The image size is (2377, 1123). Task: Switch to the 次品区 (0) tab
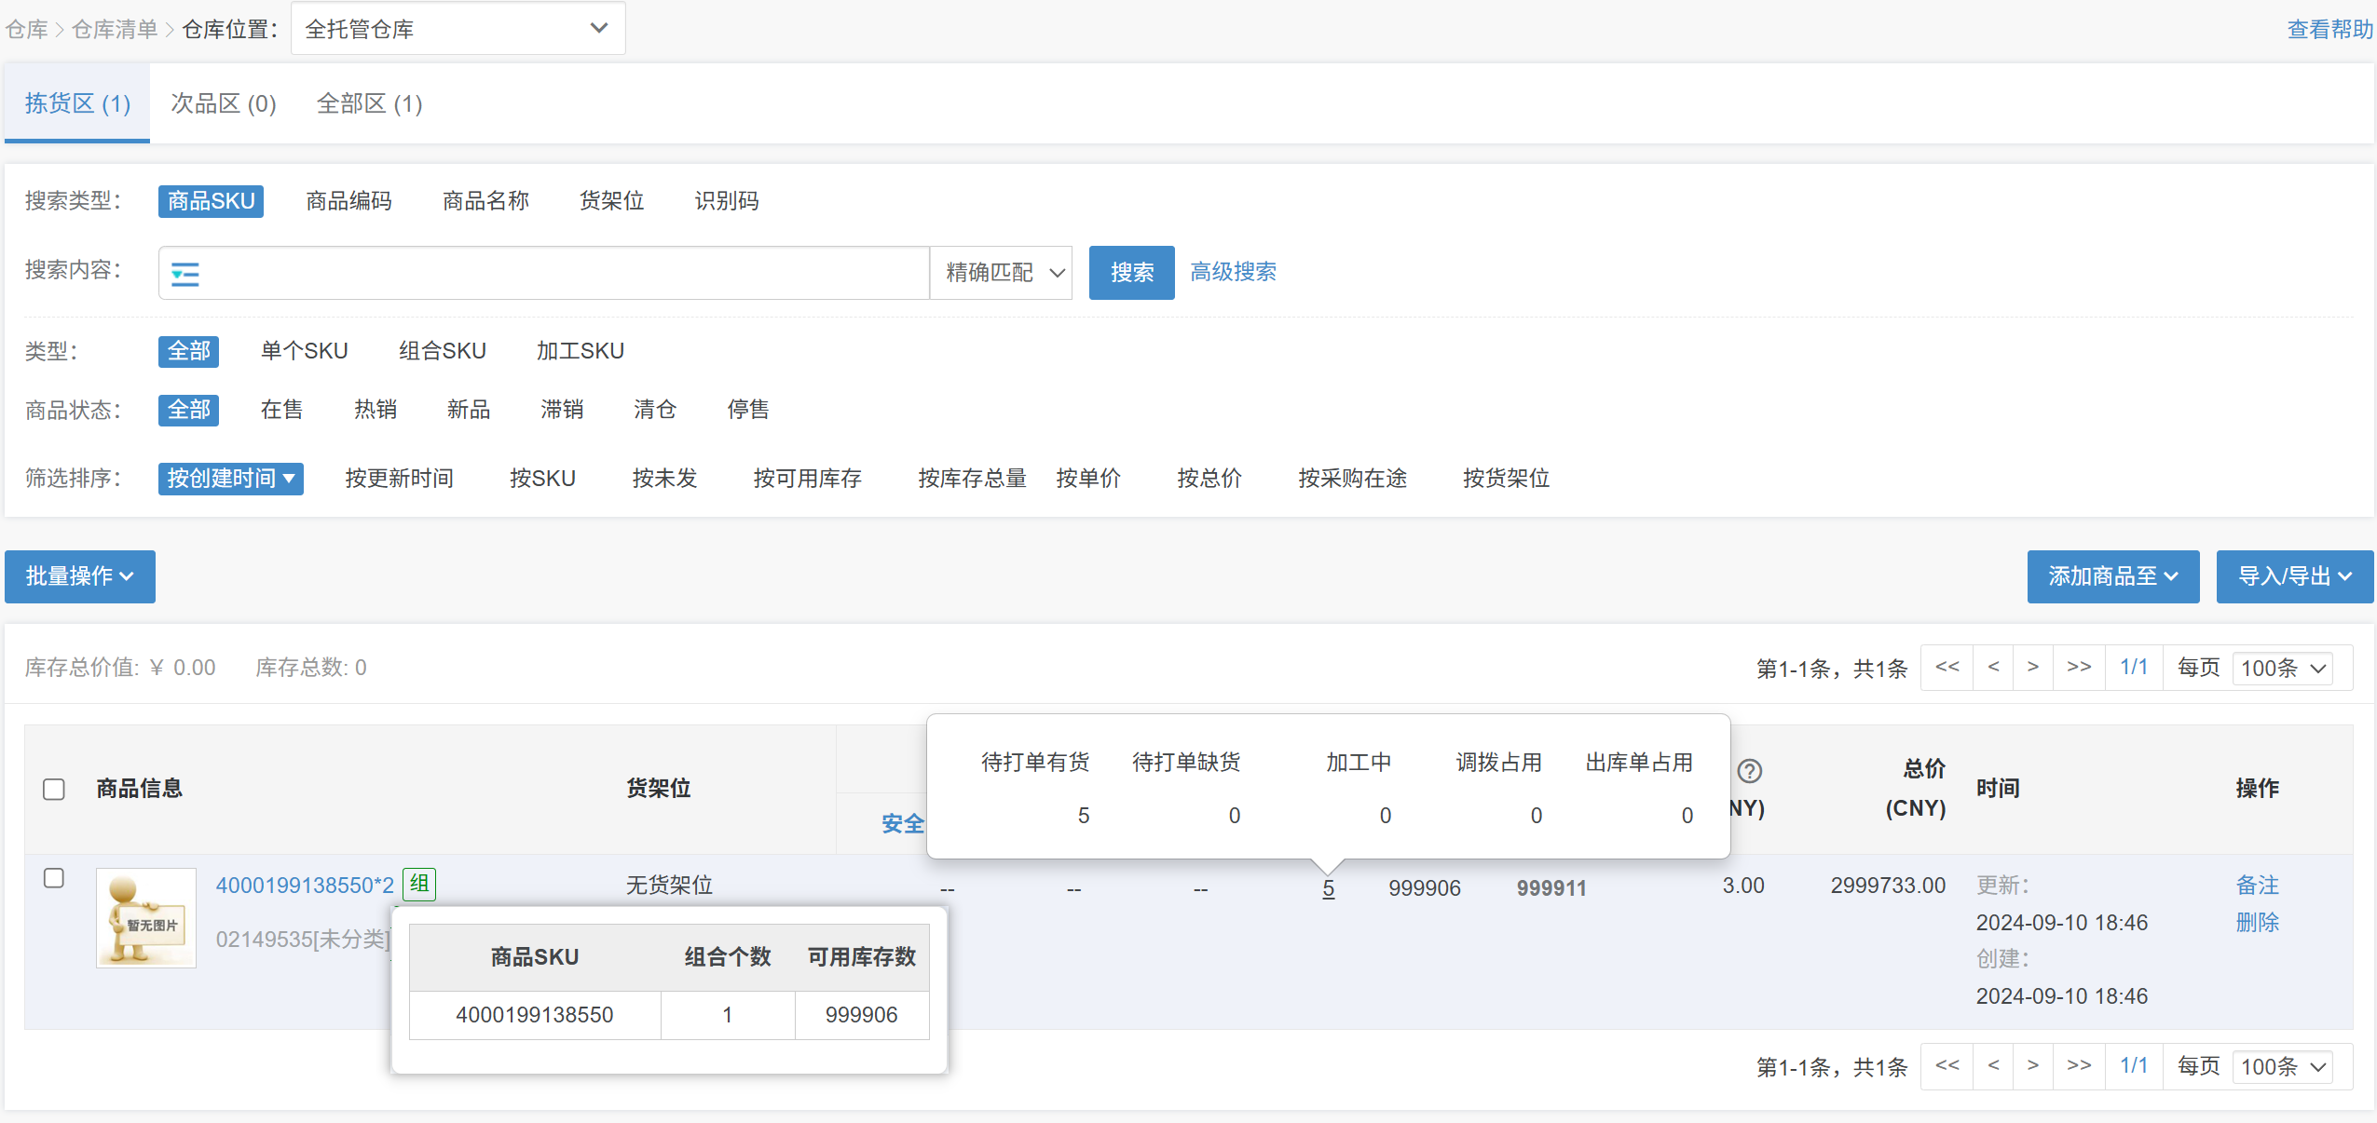coord(224,103)
